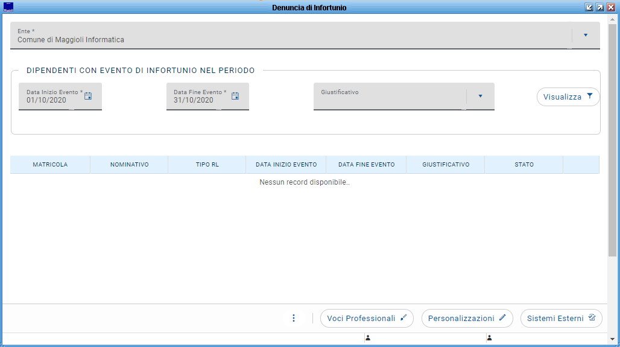
Task: Click the person icon at bottom right
Action: (x=490, y=338)
